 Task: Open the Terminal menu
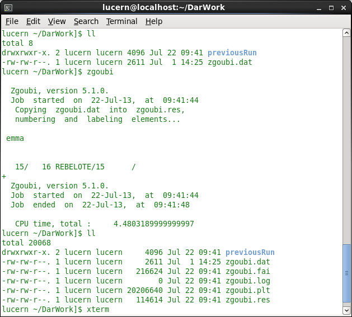click(x=121, y=21)
